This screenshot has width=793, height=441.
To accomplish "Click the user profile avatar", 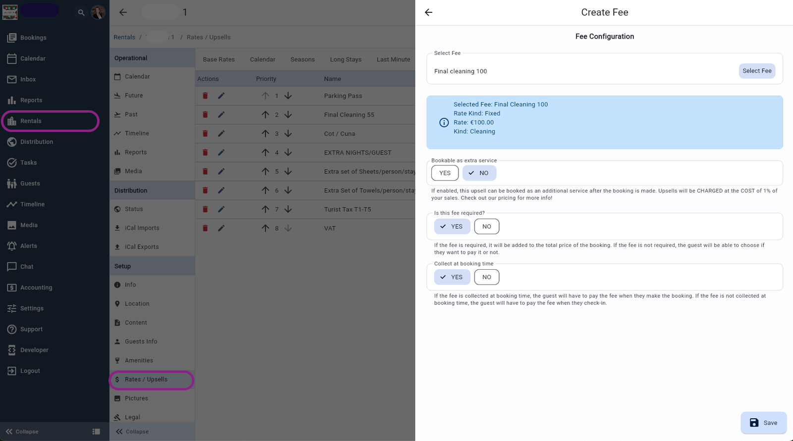I will click(x=98, y=12).
